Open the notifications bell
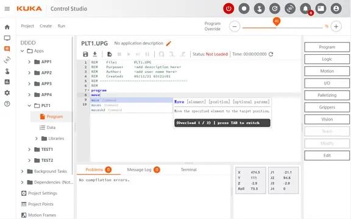 pyautogui.click(x=305, y=9)
